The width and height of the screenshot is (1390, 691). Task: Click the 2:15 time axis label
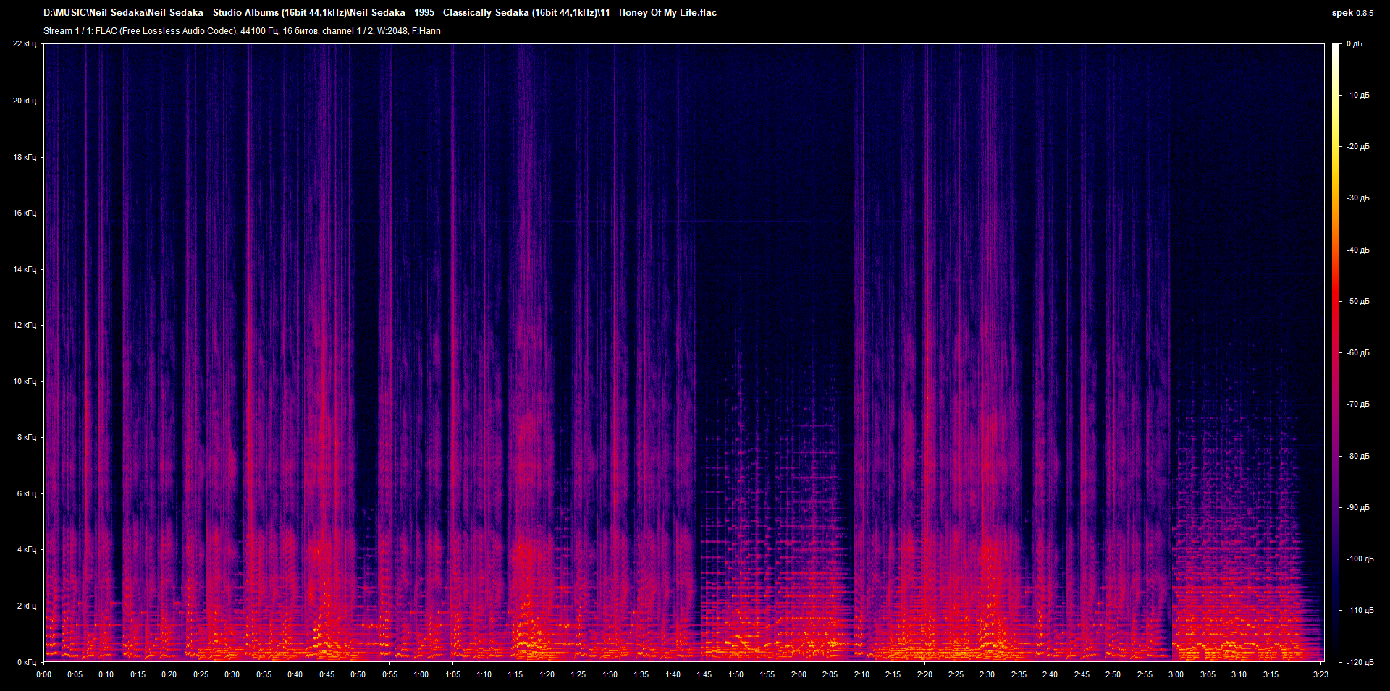coord(893,674)
